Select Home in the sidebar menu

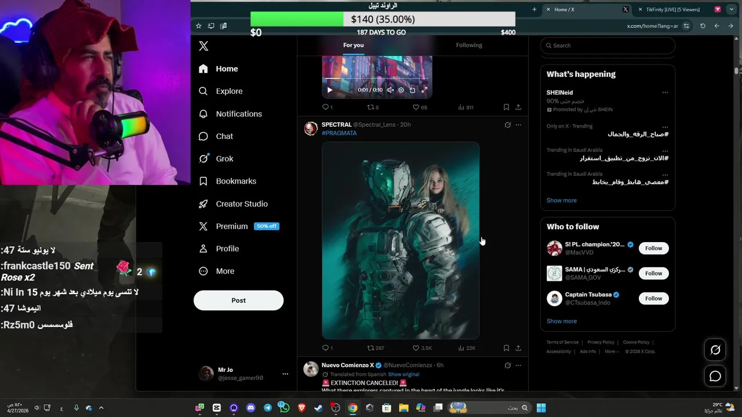pos(218,68)
